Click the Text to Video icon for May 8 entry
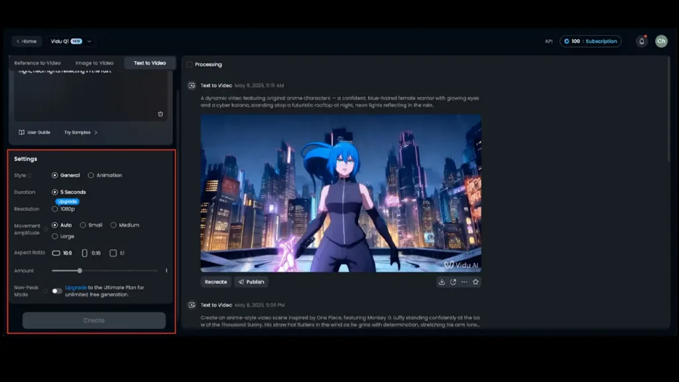 click(x=192, y=305)
